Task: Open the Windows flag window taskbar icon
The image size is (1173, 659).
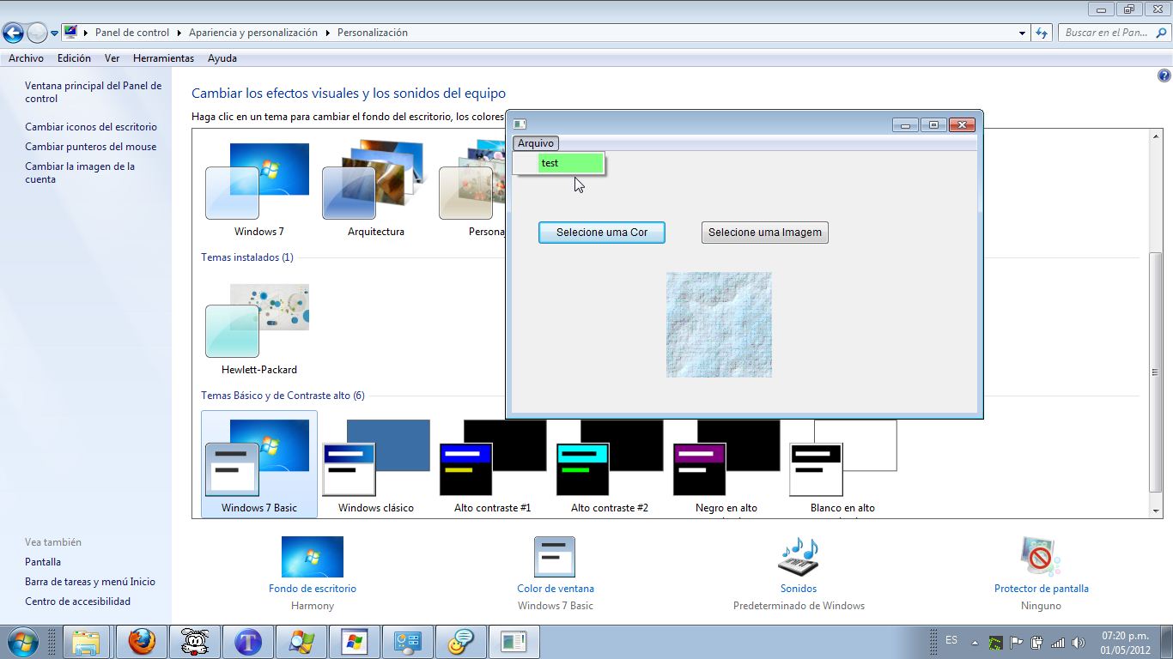Action: 355,642
